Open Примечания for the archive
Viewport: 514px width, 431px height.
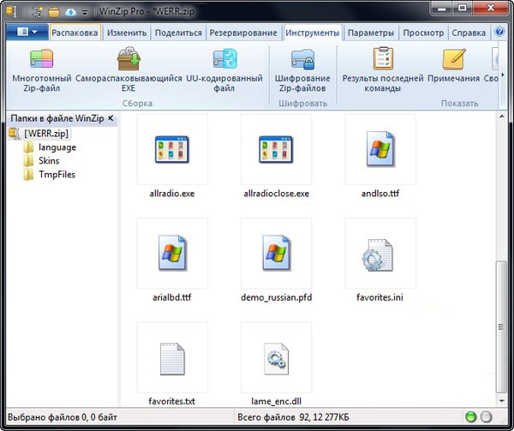click(x=454, y=65)
